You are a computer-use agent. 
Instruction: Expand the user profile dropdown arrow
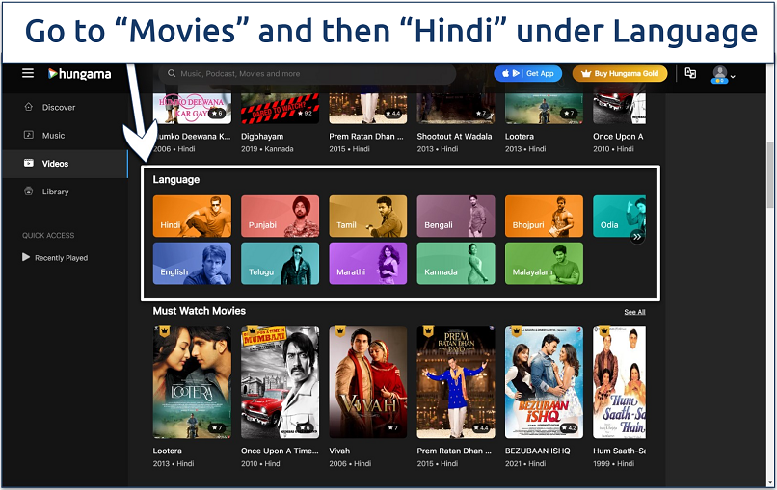(x=733, y=77)
